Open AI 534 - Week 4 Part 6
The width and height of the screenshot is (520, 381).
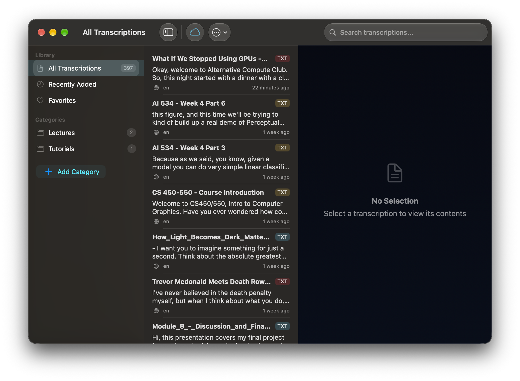221,117
